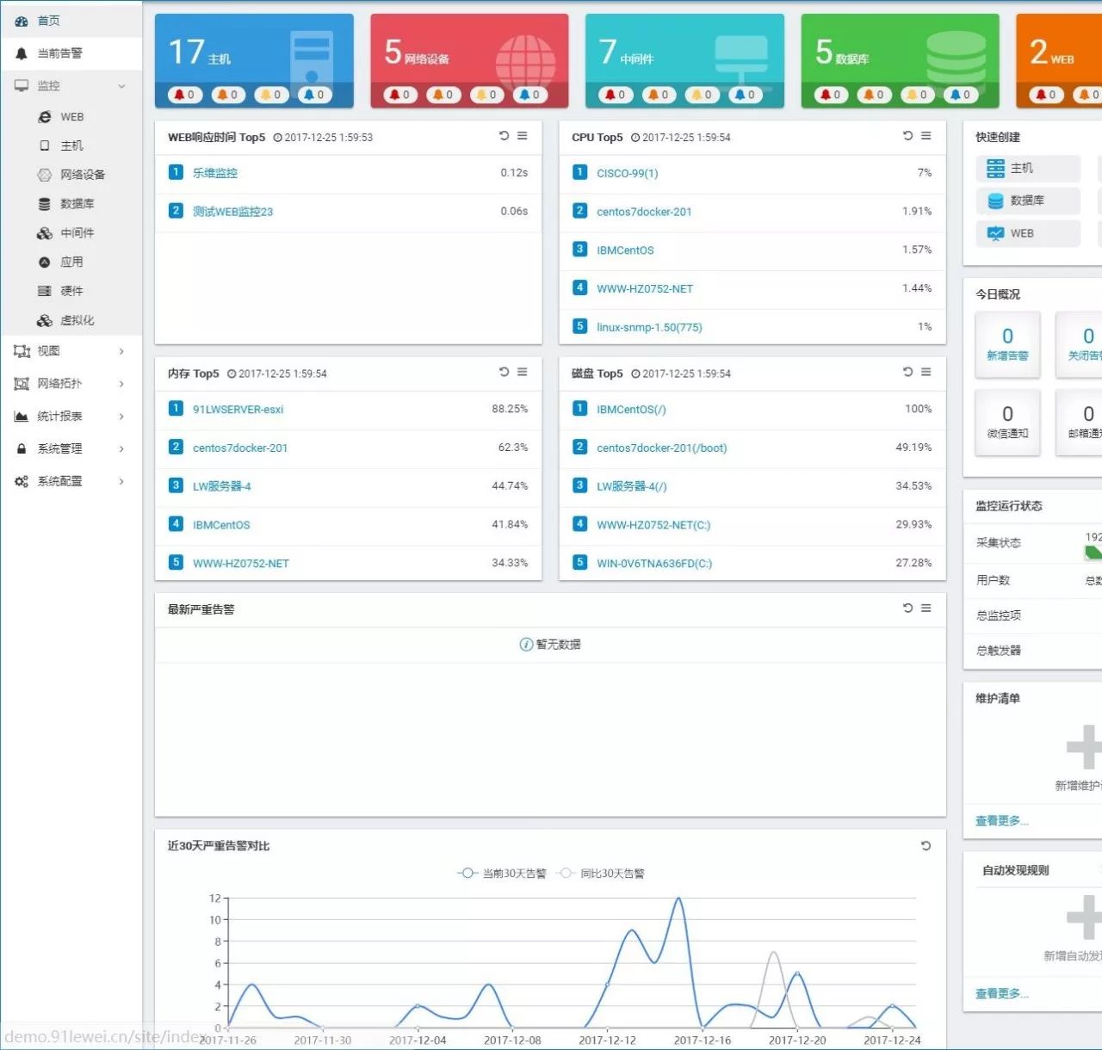Open 查看更多 under 自动发现规则

coord(1002,993)
